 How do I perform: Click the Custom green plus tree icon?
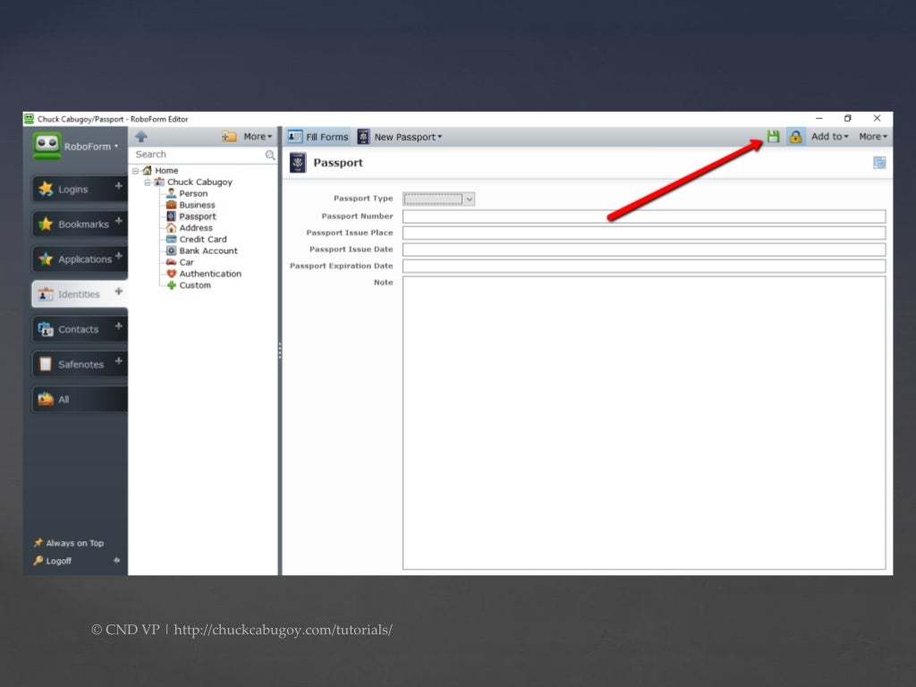(171, 285)
